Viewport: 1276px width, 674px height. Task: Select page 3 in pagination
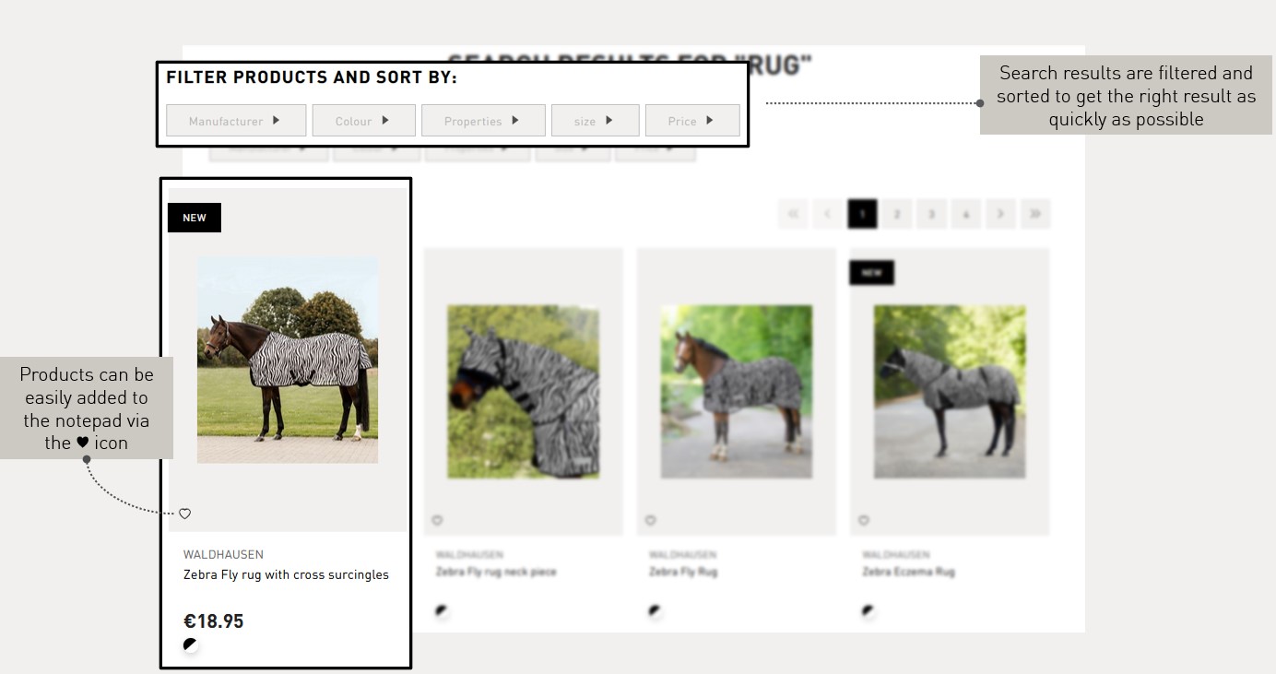[931, 214]
